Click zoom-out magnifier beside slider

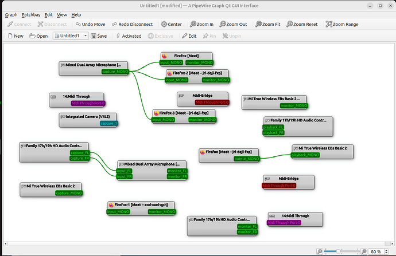click(x=320, y=251)
